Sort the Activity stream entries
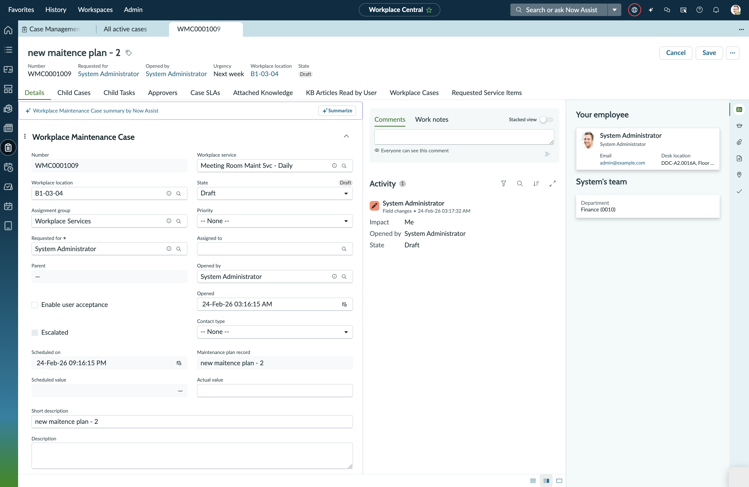749x487 pixels. point(536,183)
